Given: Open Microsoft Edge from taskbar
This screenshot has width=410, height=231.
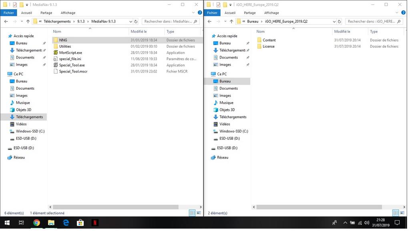Looking at the screenshot, I should tap(66, 223).
